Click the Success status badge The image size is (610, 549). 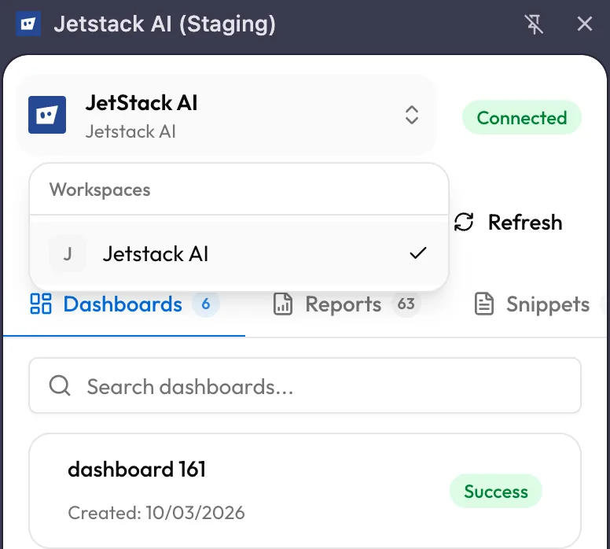point(496,492)
